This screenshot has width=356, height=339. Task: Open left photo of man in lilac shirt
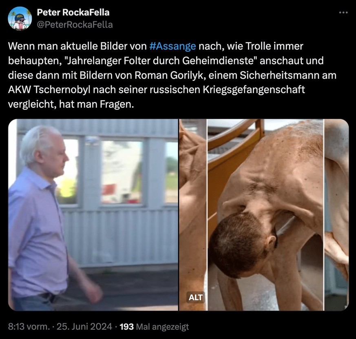click(93, 215)
